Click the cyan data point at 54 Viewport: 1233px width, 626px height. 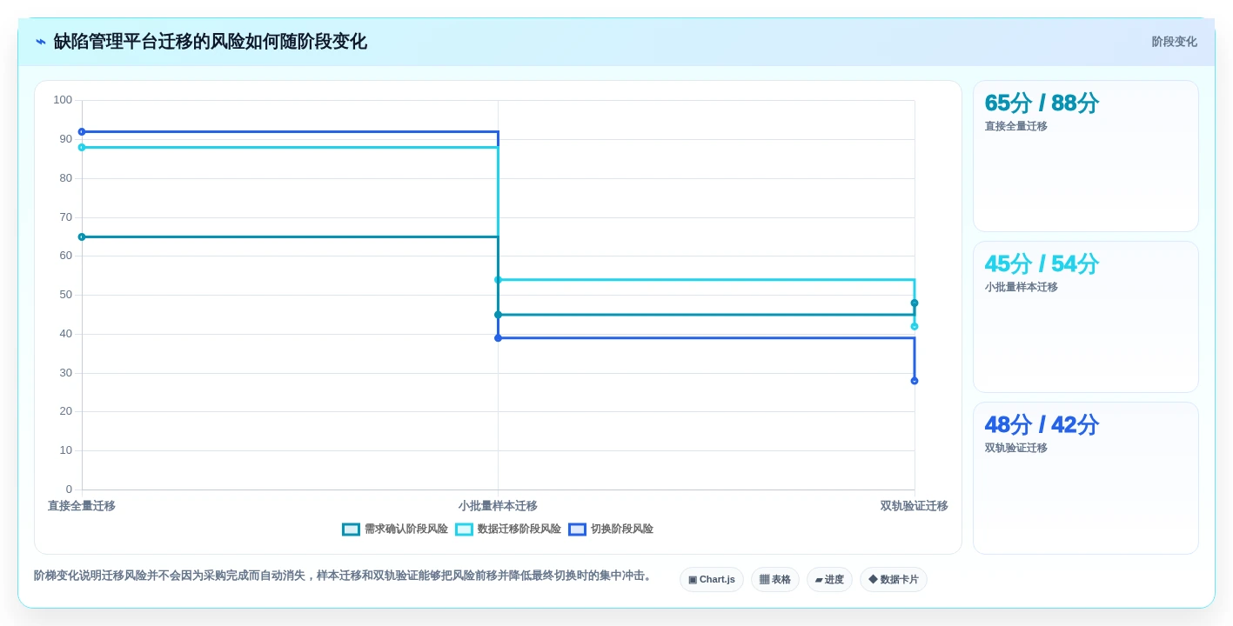point(498,280)
